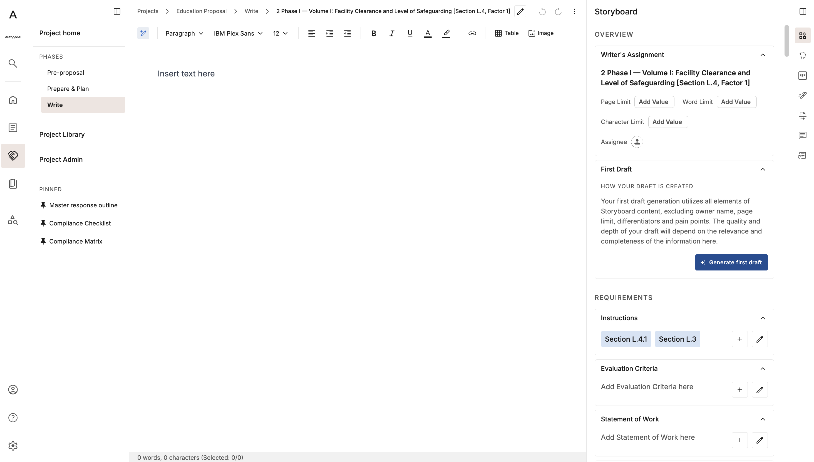
Task: Open the pinned Compliance Checklist
Action: (80, 223)
